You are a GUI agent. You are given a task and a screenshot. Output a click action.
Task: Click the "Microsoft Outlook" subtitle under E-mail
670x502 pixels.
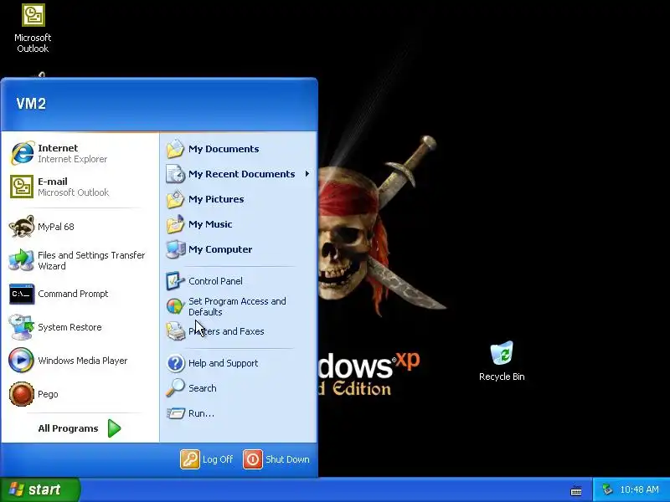click(74, 192)
